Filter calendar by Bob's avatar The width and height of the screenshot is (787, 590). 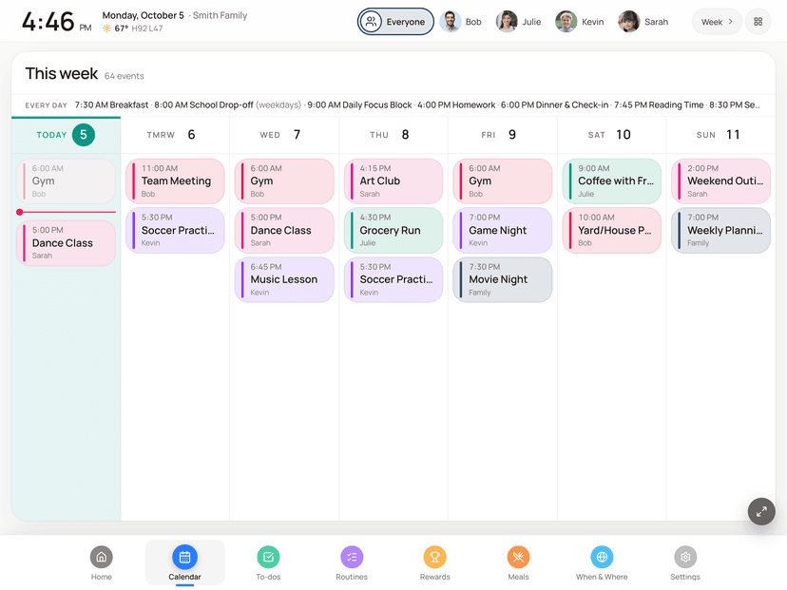[451, 22]
